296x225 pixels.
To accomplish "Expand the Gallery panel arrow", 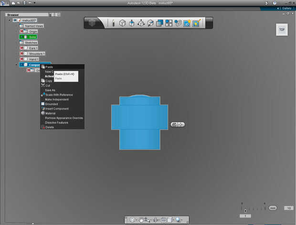I will pyautogui.click(x=278, y=9).
